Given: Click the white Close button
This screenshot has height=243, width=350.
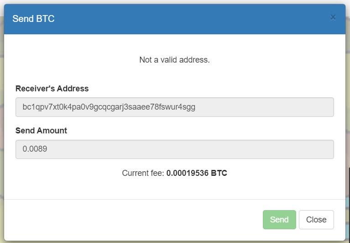Looking at the screenshot, I should click(316, 220).
